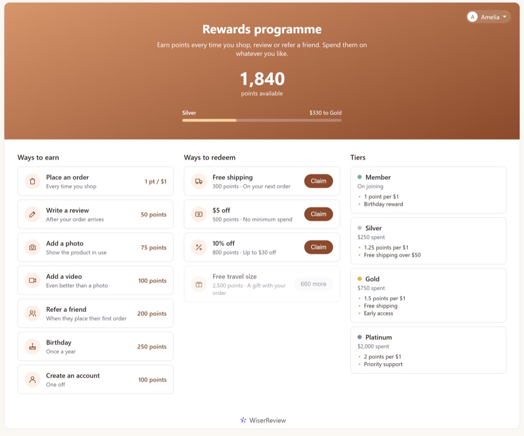Click the green dot beside Member tier
The height and width of the screenshot is (436, 524).
coord(360,177)
